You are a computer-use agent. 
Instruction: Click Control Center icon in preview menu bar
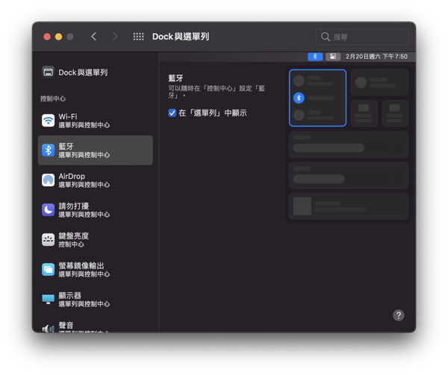pos(333,57)
